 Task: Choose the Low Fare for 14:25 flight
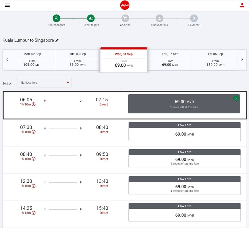coord(184,212)
